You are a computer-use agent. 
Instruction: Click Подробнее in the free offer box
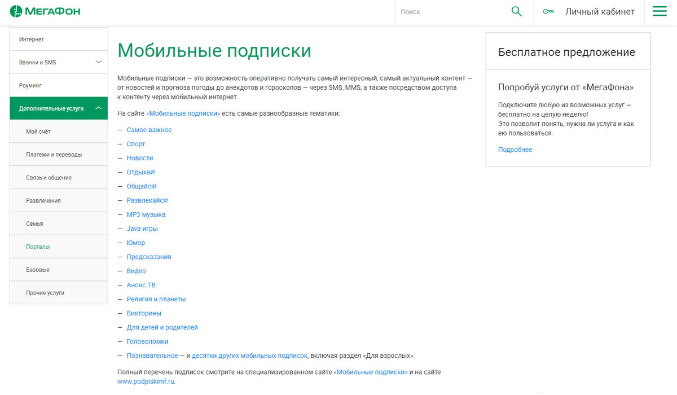[x=515, y=150]
